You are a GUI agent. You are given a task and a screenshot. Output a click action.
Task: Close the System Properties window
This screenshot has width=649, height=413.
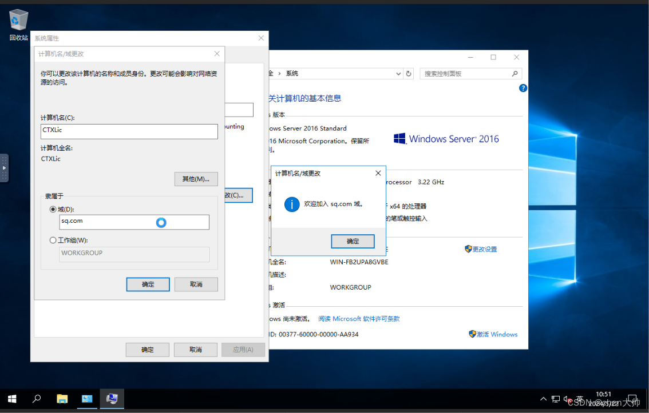pos(261,38)
